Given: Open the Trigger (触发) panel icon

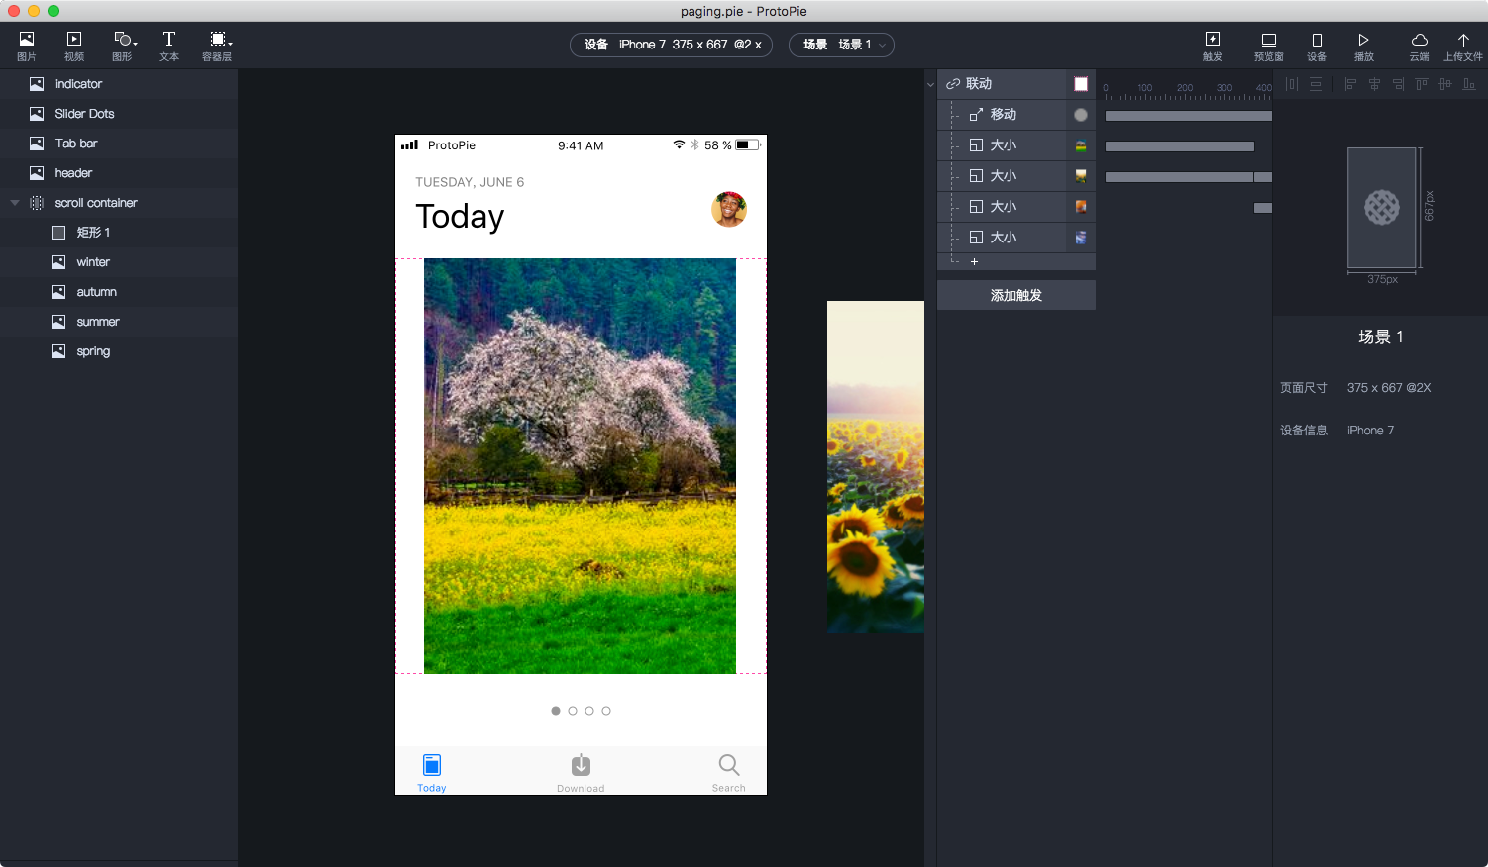Looking at the screenshot, I should point(1212,46).
